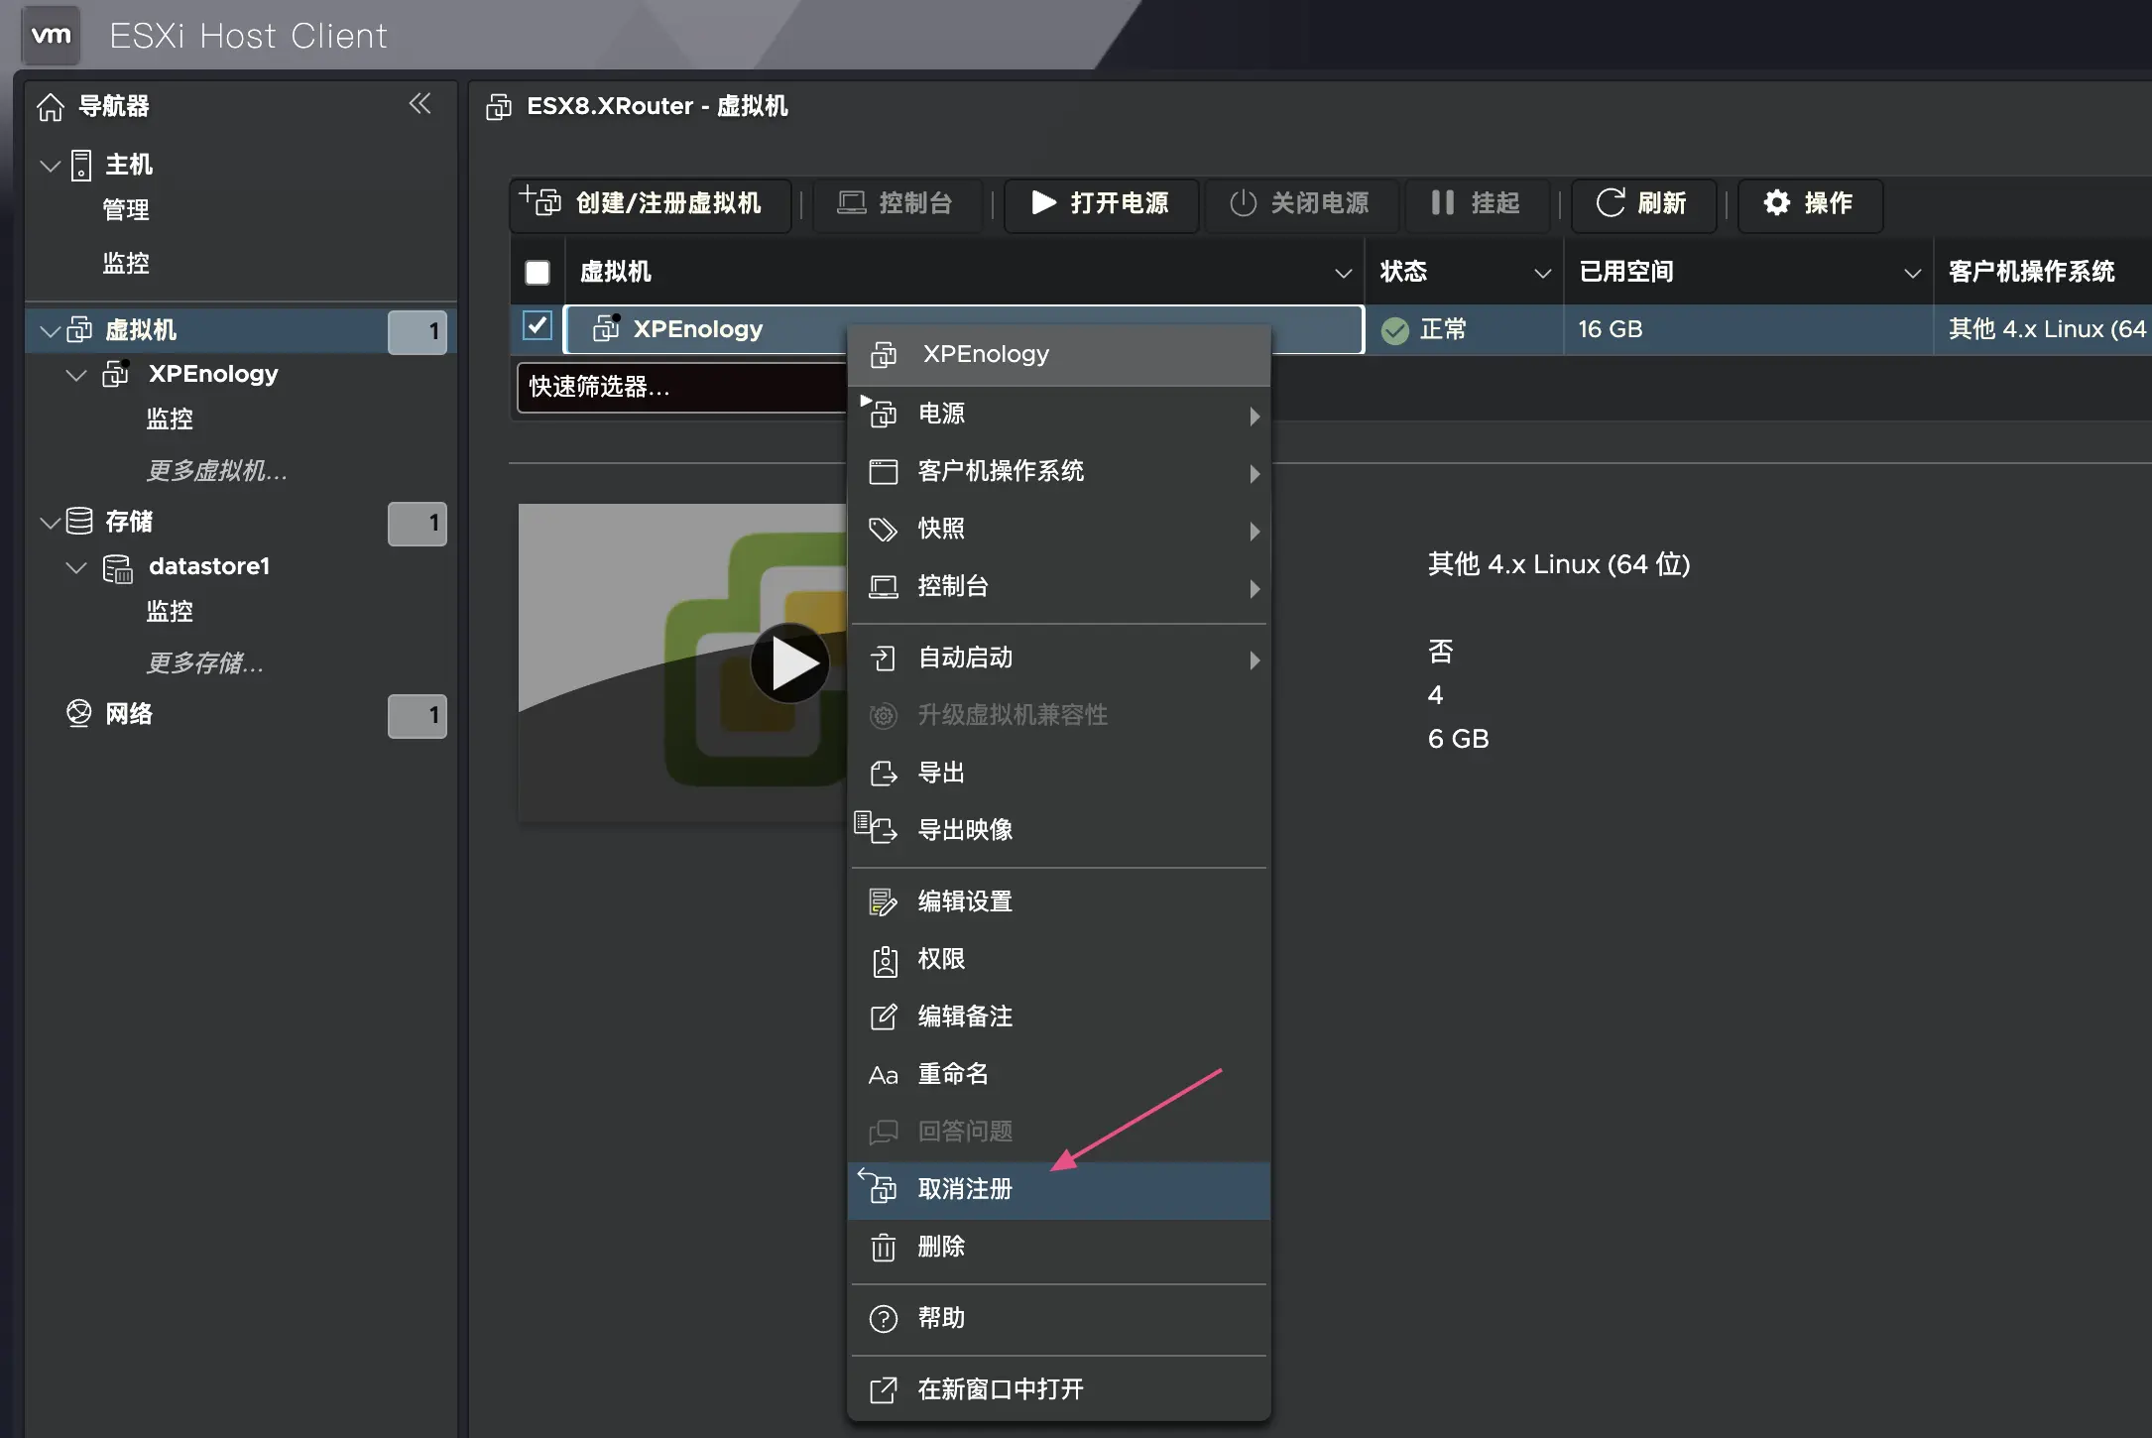This screenshot has height=1438, width=2152.
Task: Open the 状态 column header dropdown
Action: click(1542, 273)
